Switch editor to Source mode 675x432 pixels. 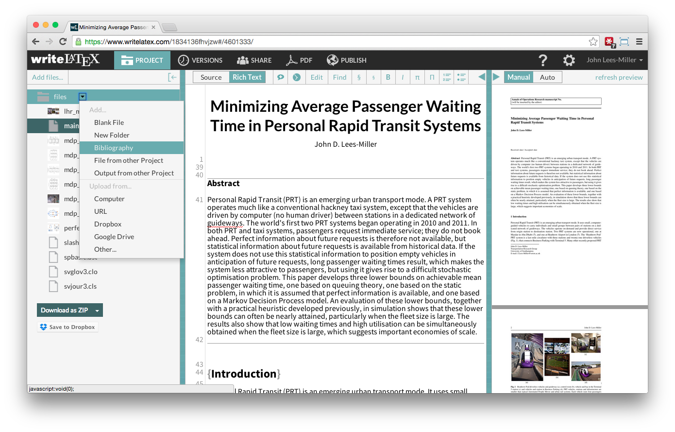click(211, 77)
